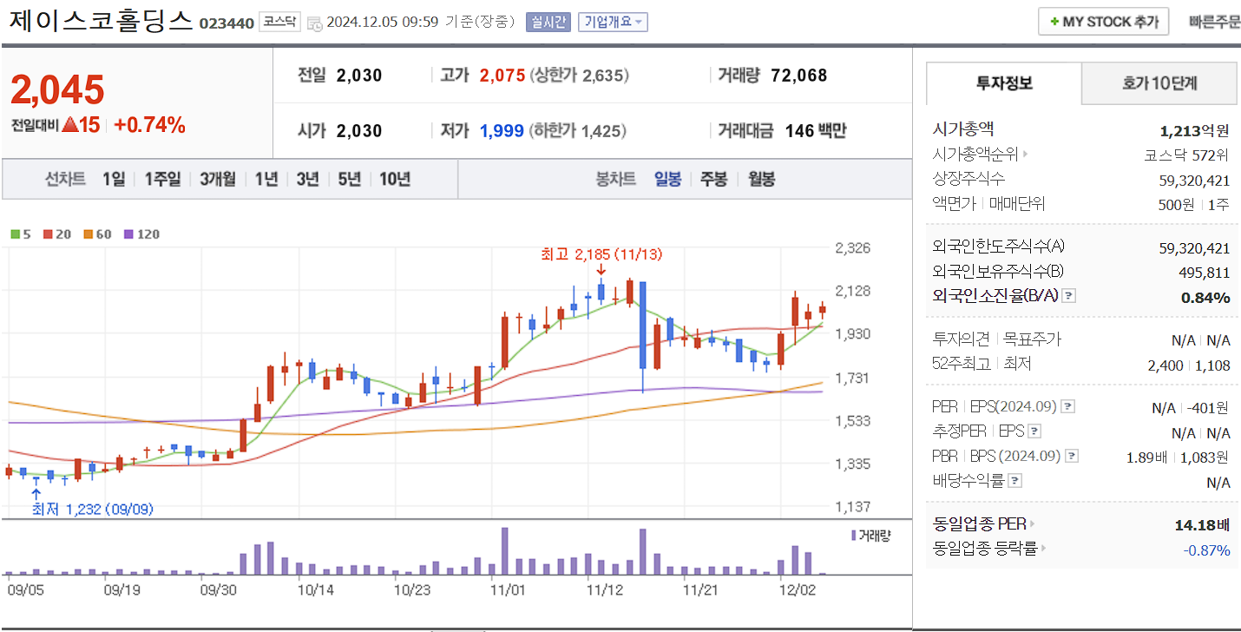1241x632 pixels.
Task: Click the MY STOCK 추가 button
Action: point(1104,22)
